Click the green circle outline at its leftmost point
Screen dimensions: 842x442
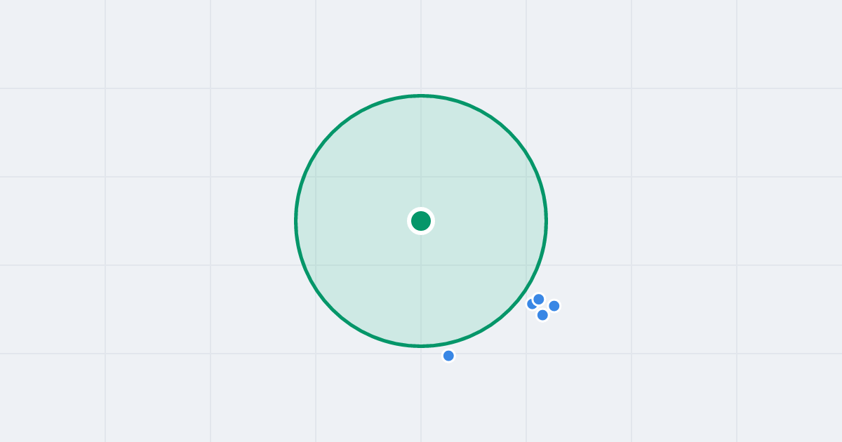[296, 221]
